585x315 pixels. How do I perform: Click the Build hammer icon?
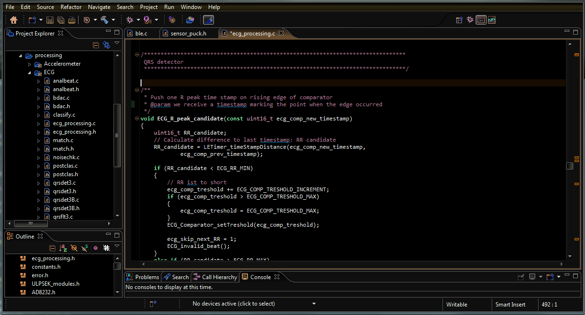(105, 20)
